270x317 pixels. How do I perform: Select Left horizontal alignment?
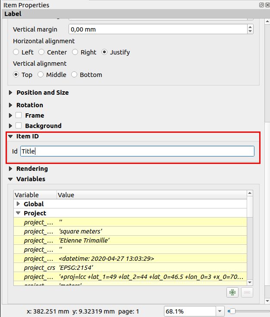[x=16, y=52]
